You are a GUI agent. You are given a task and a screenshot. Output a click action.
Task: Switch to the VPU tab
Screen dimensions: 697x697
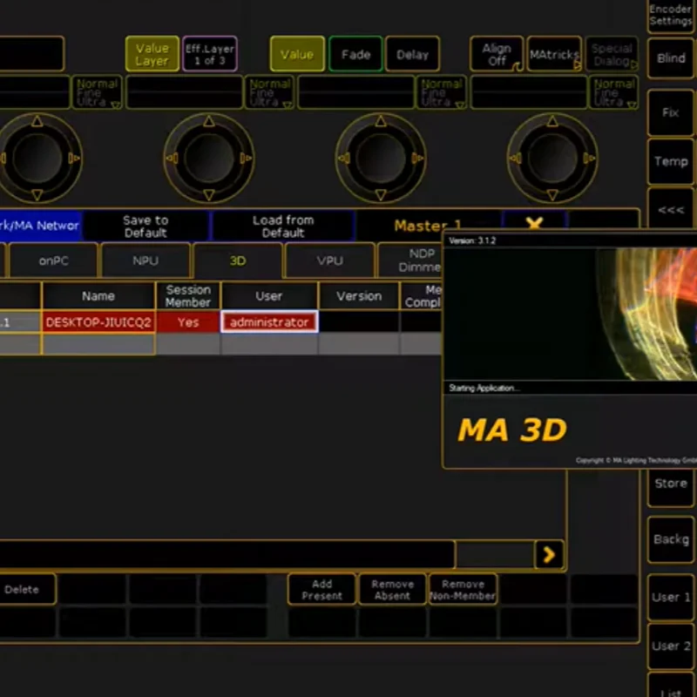[330, 261]
